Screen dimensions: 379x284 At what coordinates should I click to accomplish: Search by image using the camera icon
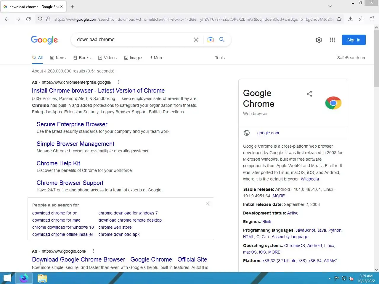tap(211, 40)
